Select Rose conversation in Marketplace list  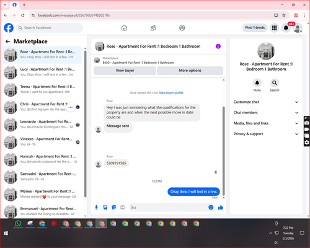pyautogui.click(x=42, y=55)
